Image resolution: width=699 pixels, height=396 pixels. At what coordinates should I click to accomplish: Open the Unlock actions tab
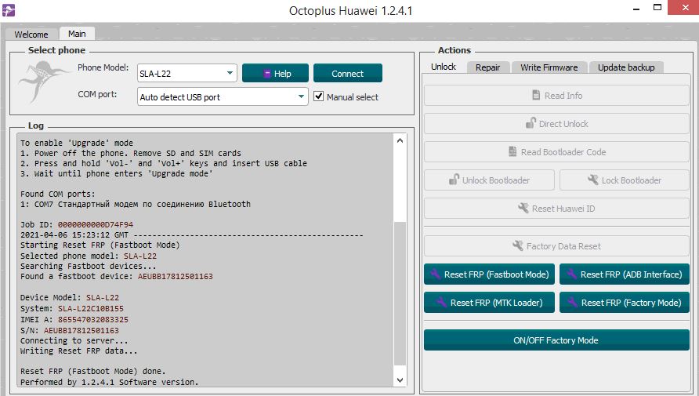443,67
